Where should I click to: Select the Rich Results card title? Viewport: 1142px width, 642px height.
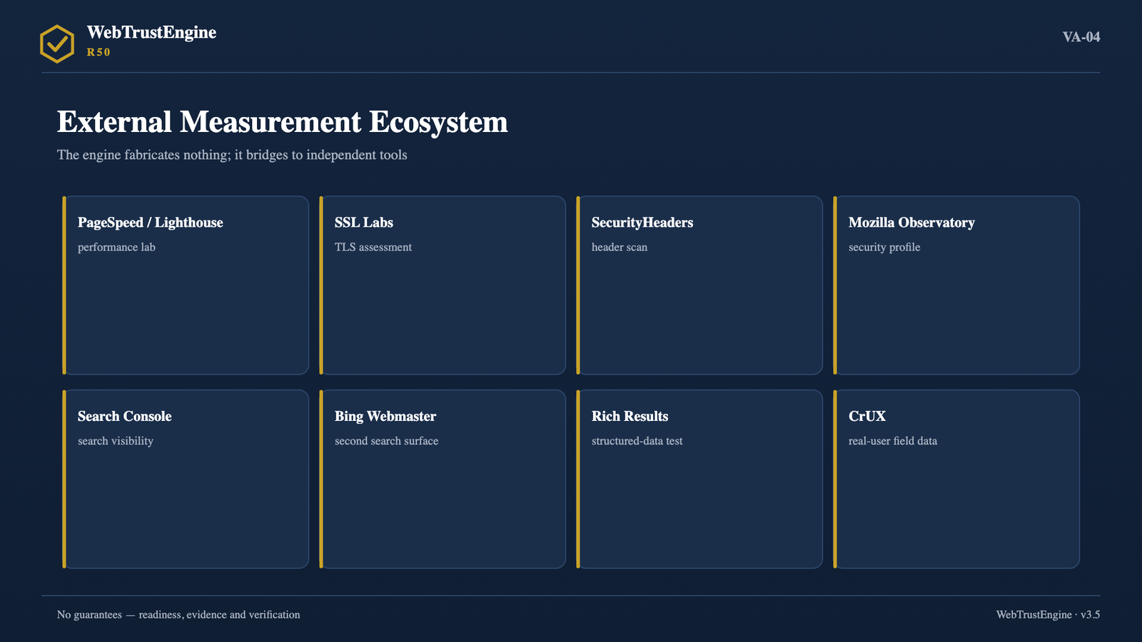pyautogui.click(x=630, y=417)
